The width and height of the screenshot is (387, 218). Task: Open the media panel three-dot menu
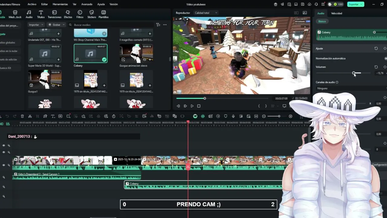click(165, 25)
